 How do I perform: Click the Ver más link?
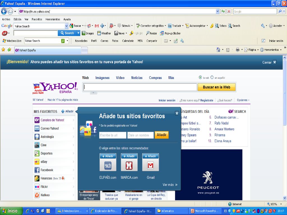(170, 185)
